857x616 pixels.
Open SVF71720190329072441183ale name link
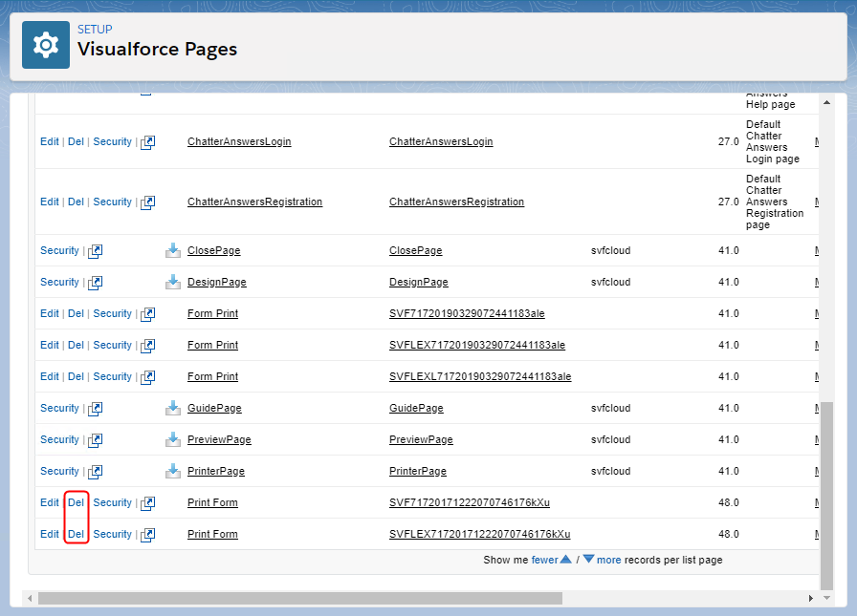point(467,313)
